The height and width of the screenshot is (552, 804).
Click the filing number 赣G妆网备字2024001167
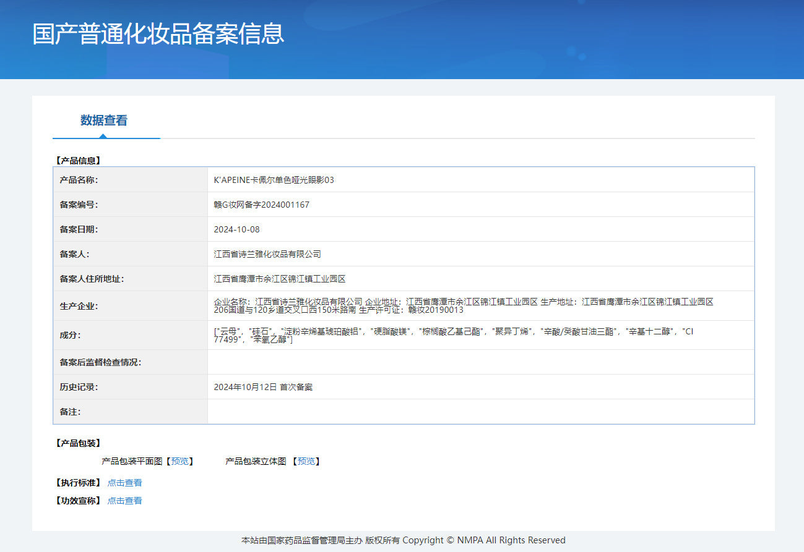point(261,205)
